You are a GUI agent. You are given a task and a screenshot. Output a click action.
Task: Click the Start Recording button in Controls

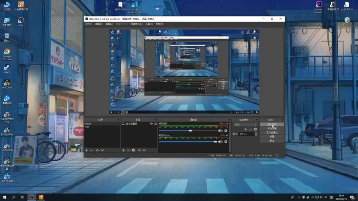coord(272,129)
